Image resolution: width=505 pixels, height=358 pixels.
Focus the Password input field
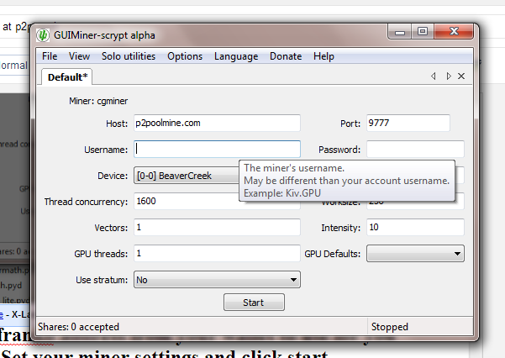tap(415, 149)
